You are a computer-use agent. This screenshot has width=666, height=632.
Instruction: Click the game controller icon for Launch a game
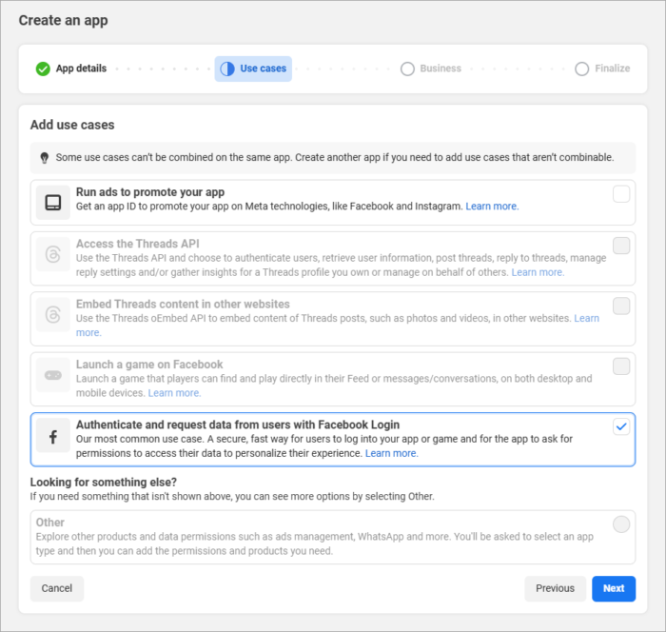(53, 375)
